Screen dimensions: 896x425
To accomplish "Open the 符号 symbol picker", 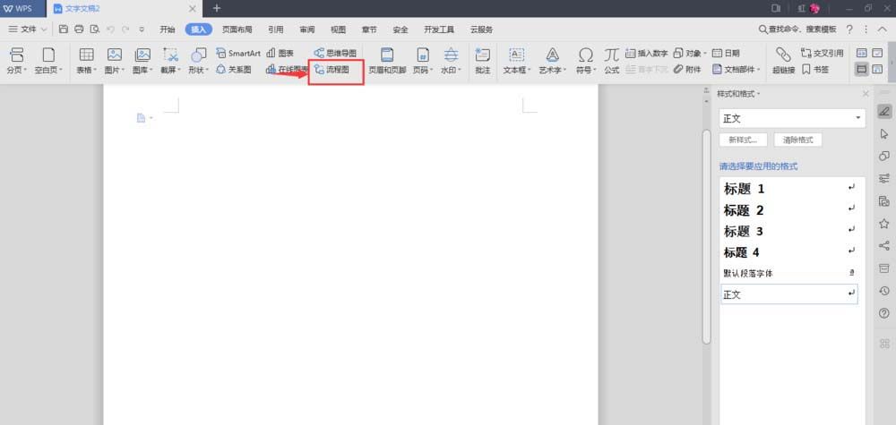I will tap(585, 61).
